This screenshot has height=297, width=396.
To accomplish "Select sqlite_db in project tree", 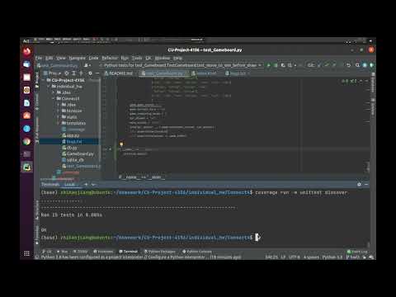I will 73,160.
